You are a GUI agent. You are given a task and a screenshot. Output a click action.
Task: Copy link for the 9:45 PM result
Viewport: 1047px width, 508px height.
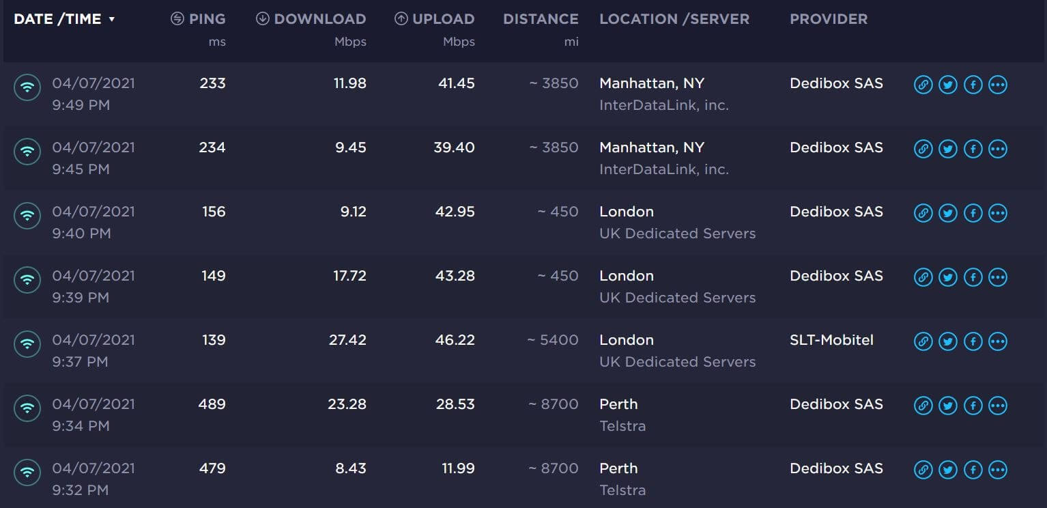pos(923,149)
